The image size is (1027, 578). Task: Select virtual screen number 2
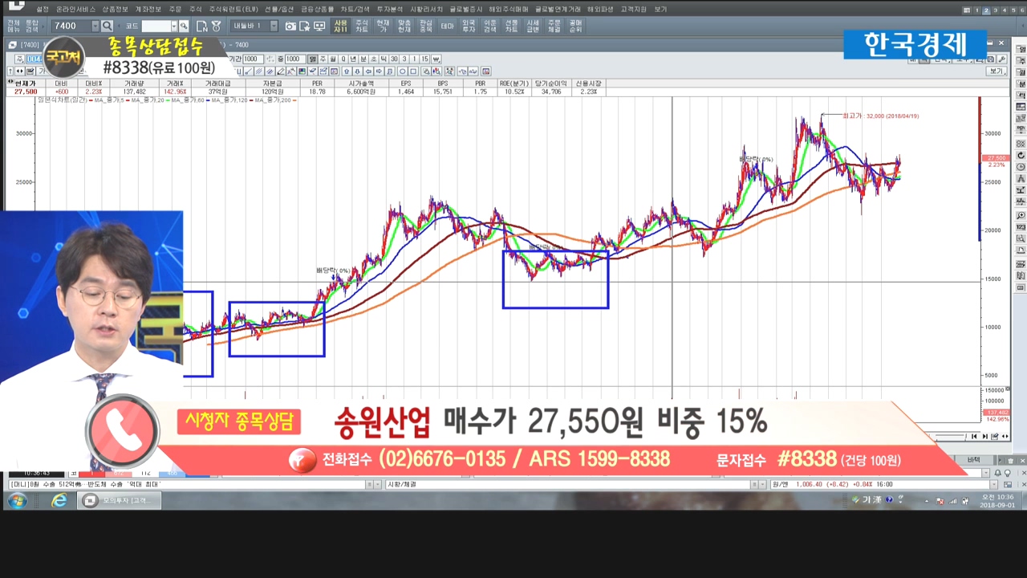[986, 10]
